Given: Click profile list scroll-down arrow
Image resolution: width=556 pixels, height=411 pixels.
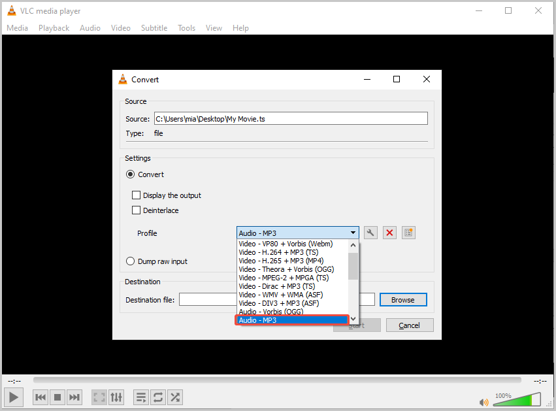Looking at the screenshot, I should point(353,319).
